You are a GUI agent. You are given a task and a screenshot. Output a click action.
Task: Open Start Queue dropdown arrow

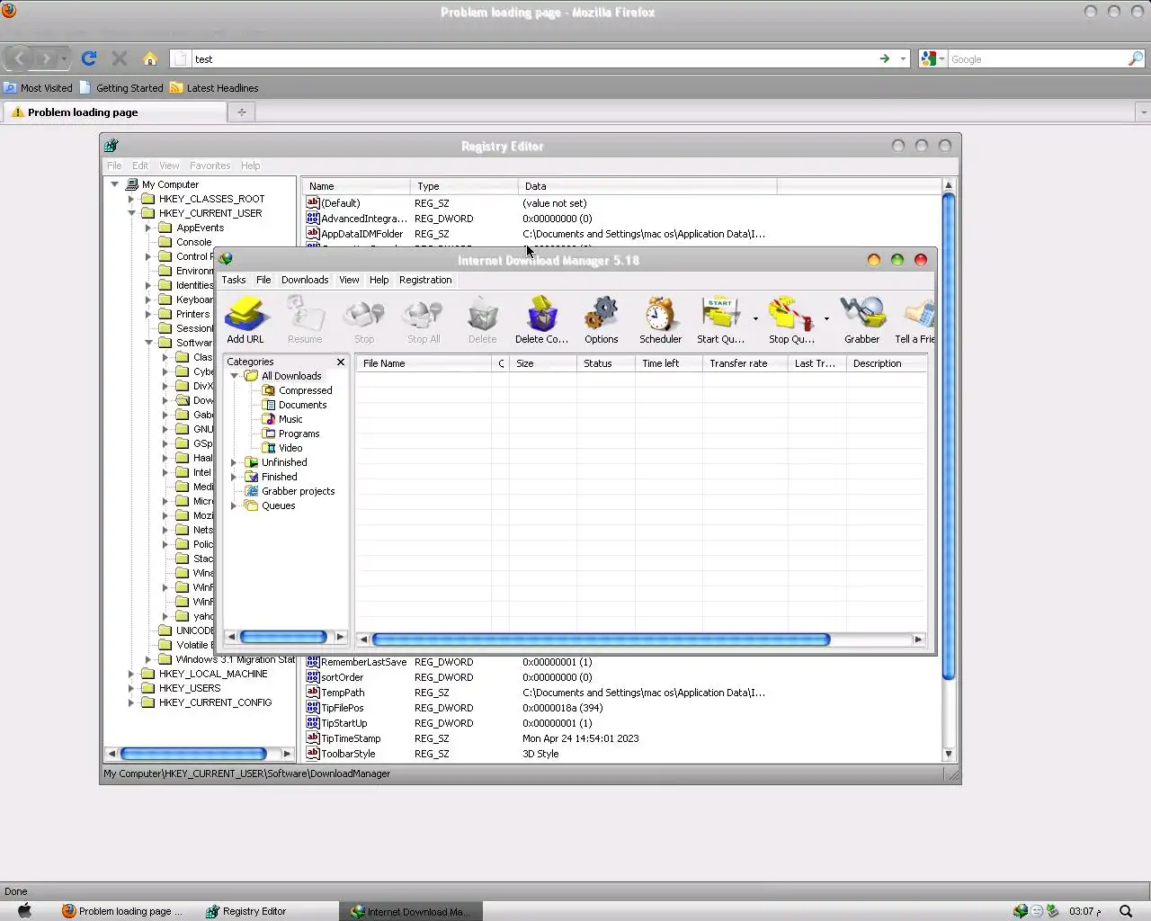[x=755, y=318]
